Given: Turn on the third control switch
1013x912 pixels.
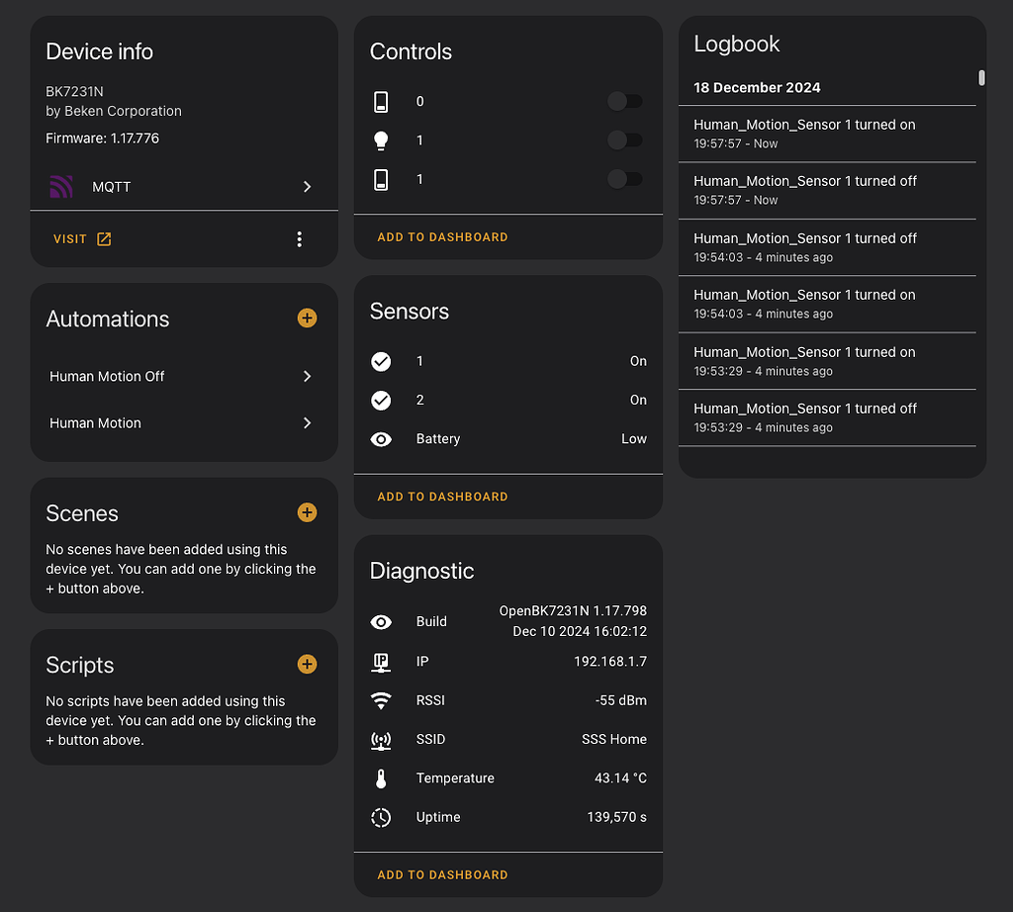Looking at the screenshot, I should (x=624, y=179).
